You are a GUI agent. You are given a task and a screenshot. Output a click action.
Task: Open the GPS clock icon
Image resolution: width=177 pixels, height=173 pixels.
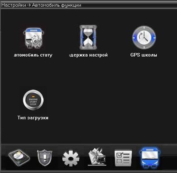144,38
